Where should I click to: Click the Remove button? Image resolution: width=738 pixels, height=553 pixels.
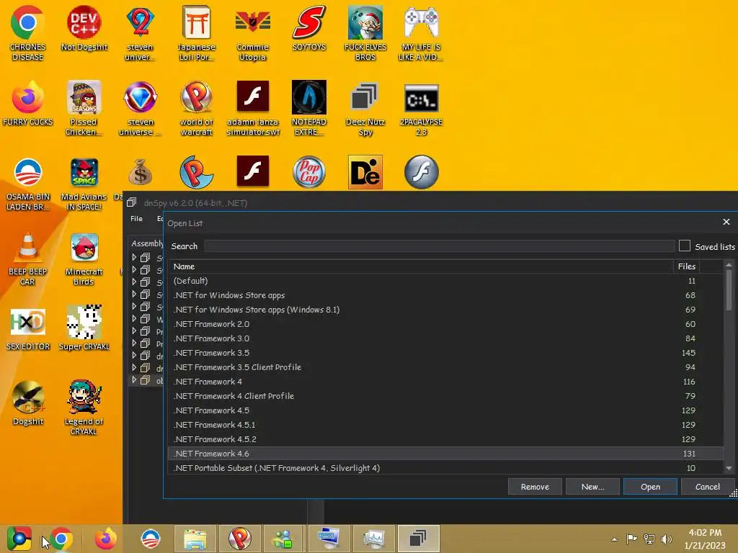tap(535, 487)
